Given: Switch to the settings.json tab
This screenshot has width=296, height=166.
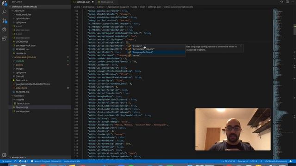Looking at the screenshot, I should point(83,2).
